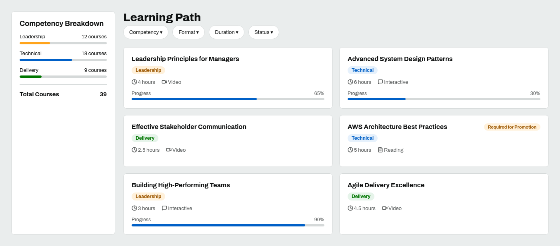The height and width of the screenshot is (246, 560).
Task: Click clock icon beside 3 hours
Action: tap(134, 208)
